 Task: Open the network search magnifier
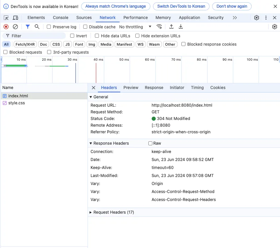[37, 27]
